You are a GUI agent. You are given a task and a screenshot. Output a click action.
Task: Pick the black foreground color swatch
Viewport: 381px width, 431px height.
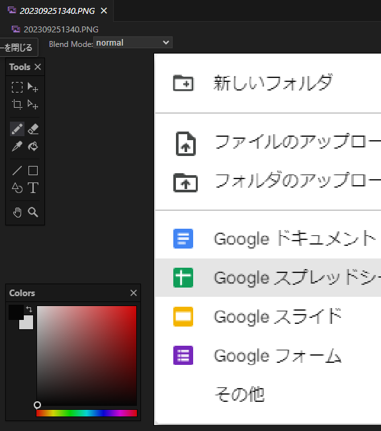click(16, 312)
